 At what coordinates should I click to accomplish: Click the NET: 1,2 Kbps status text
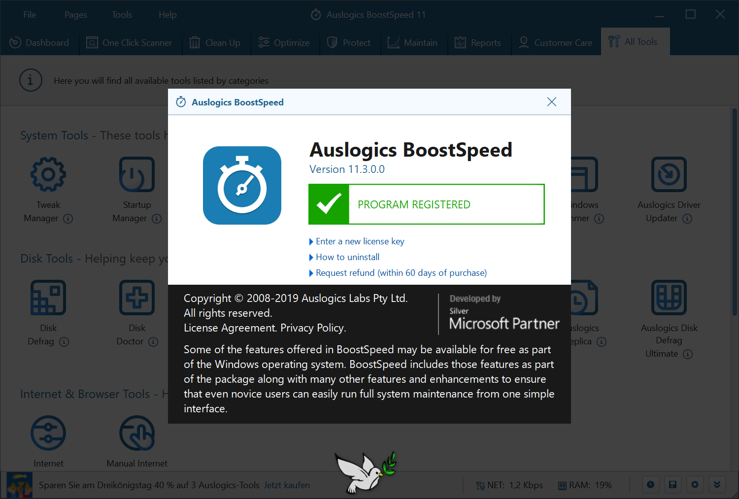tap(515, 485)
